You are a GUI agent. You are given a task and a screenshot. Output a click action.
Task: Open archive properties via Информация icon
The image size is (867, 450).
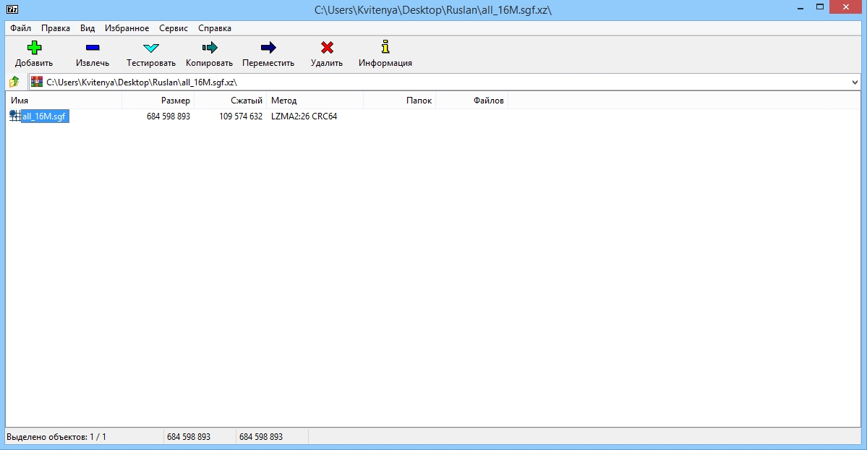coord(385,48)
